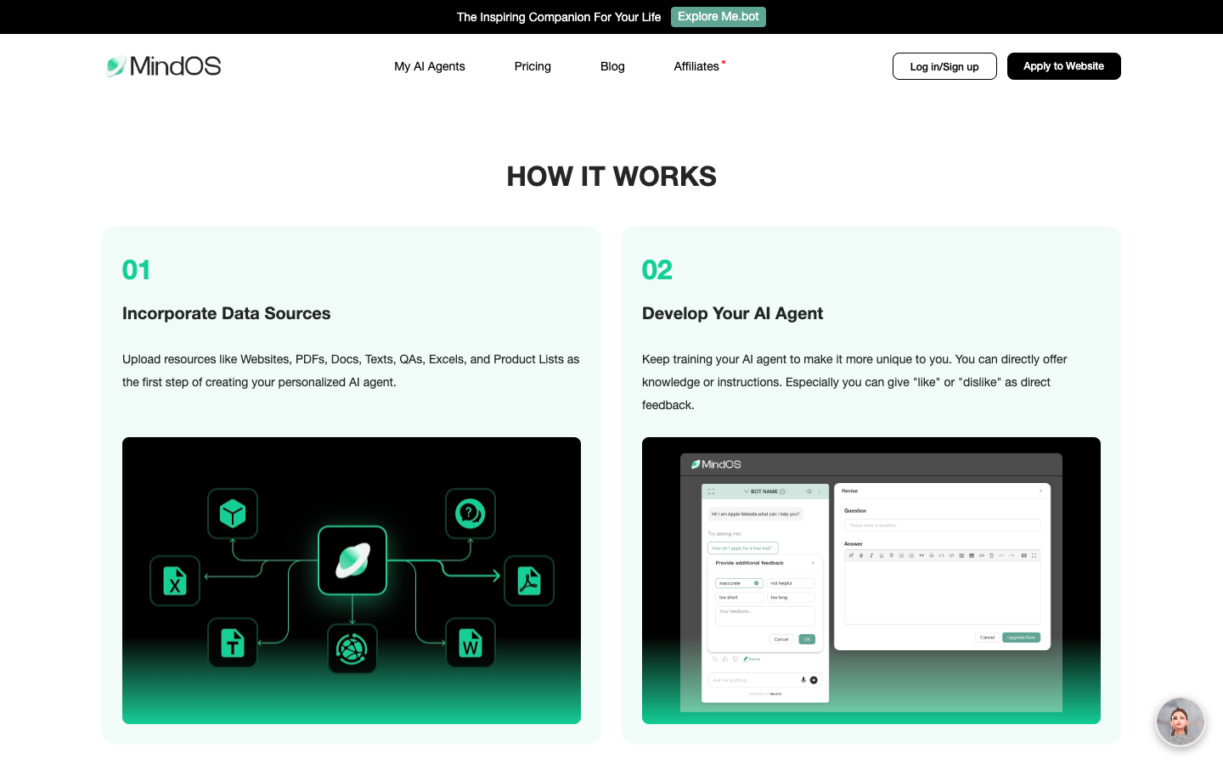The image size is (1223, 764).
Task: Click The Inspiring Companion banner text
Action: click(559, 17)
